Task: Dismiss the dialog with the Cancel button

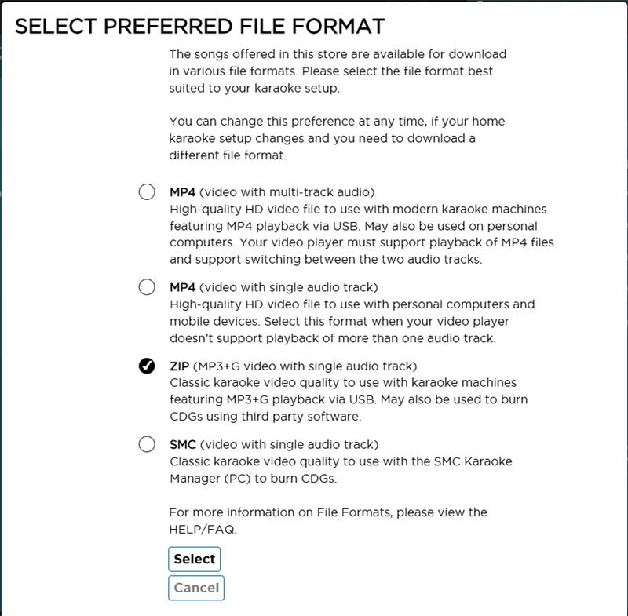Action: [x=196, y=588]
